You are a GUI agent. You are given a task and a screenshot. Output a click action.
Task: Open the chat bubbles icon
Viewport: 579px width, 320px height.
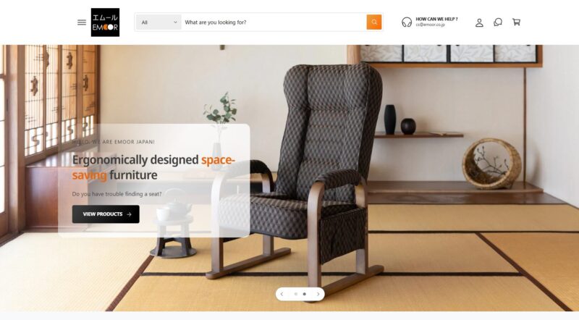click(x=498, y=22)
